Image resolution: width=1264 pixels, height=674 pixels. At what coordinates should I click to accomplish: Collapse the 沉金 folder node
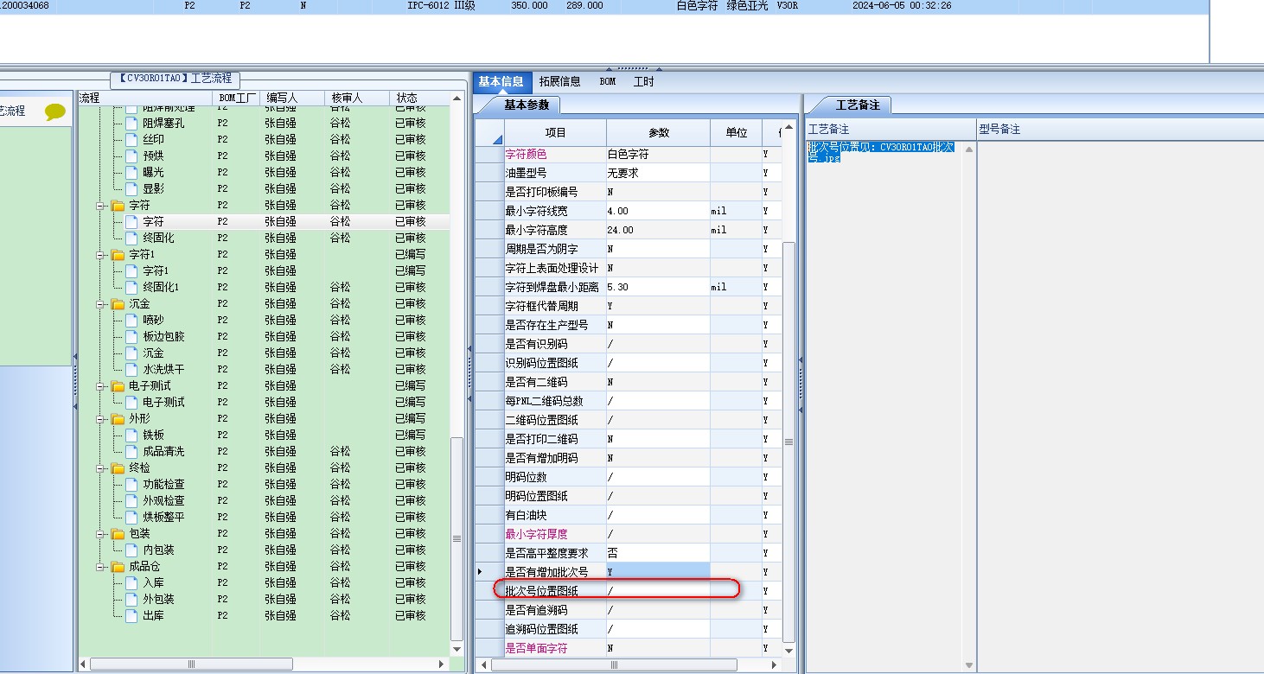[100, 304]
